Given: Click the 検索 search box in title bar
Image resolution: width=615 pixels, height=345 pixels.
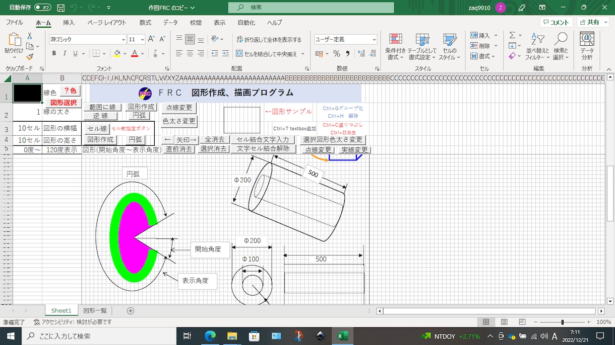Looking at the screenshot, I should [311, 8].
